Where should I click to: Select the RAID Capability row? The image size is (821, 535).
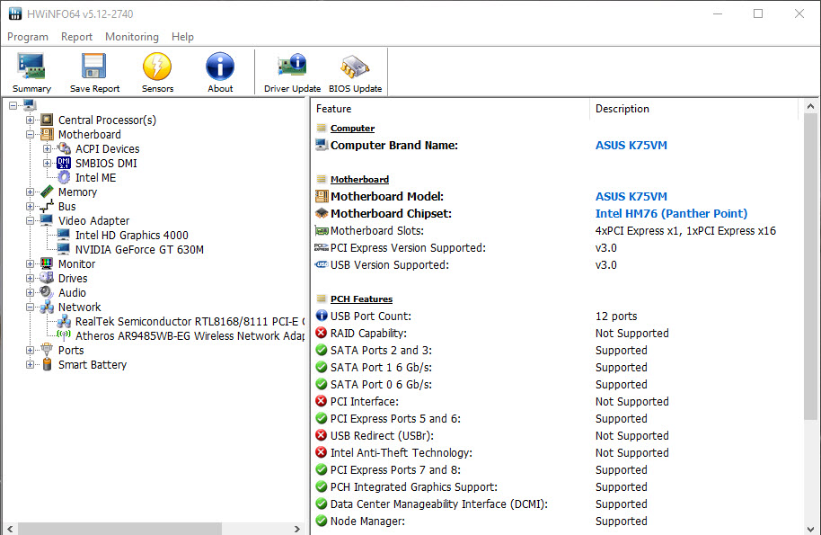click(x=556, y=334)
